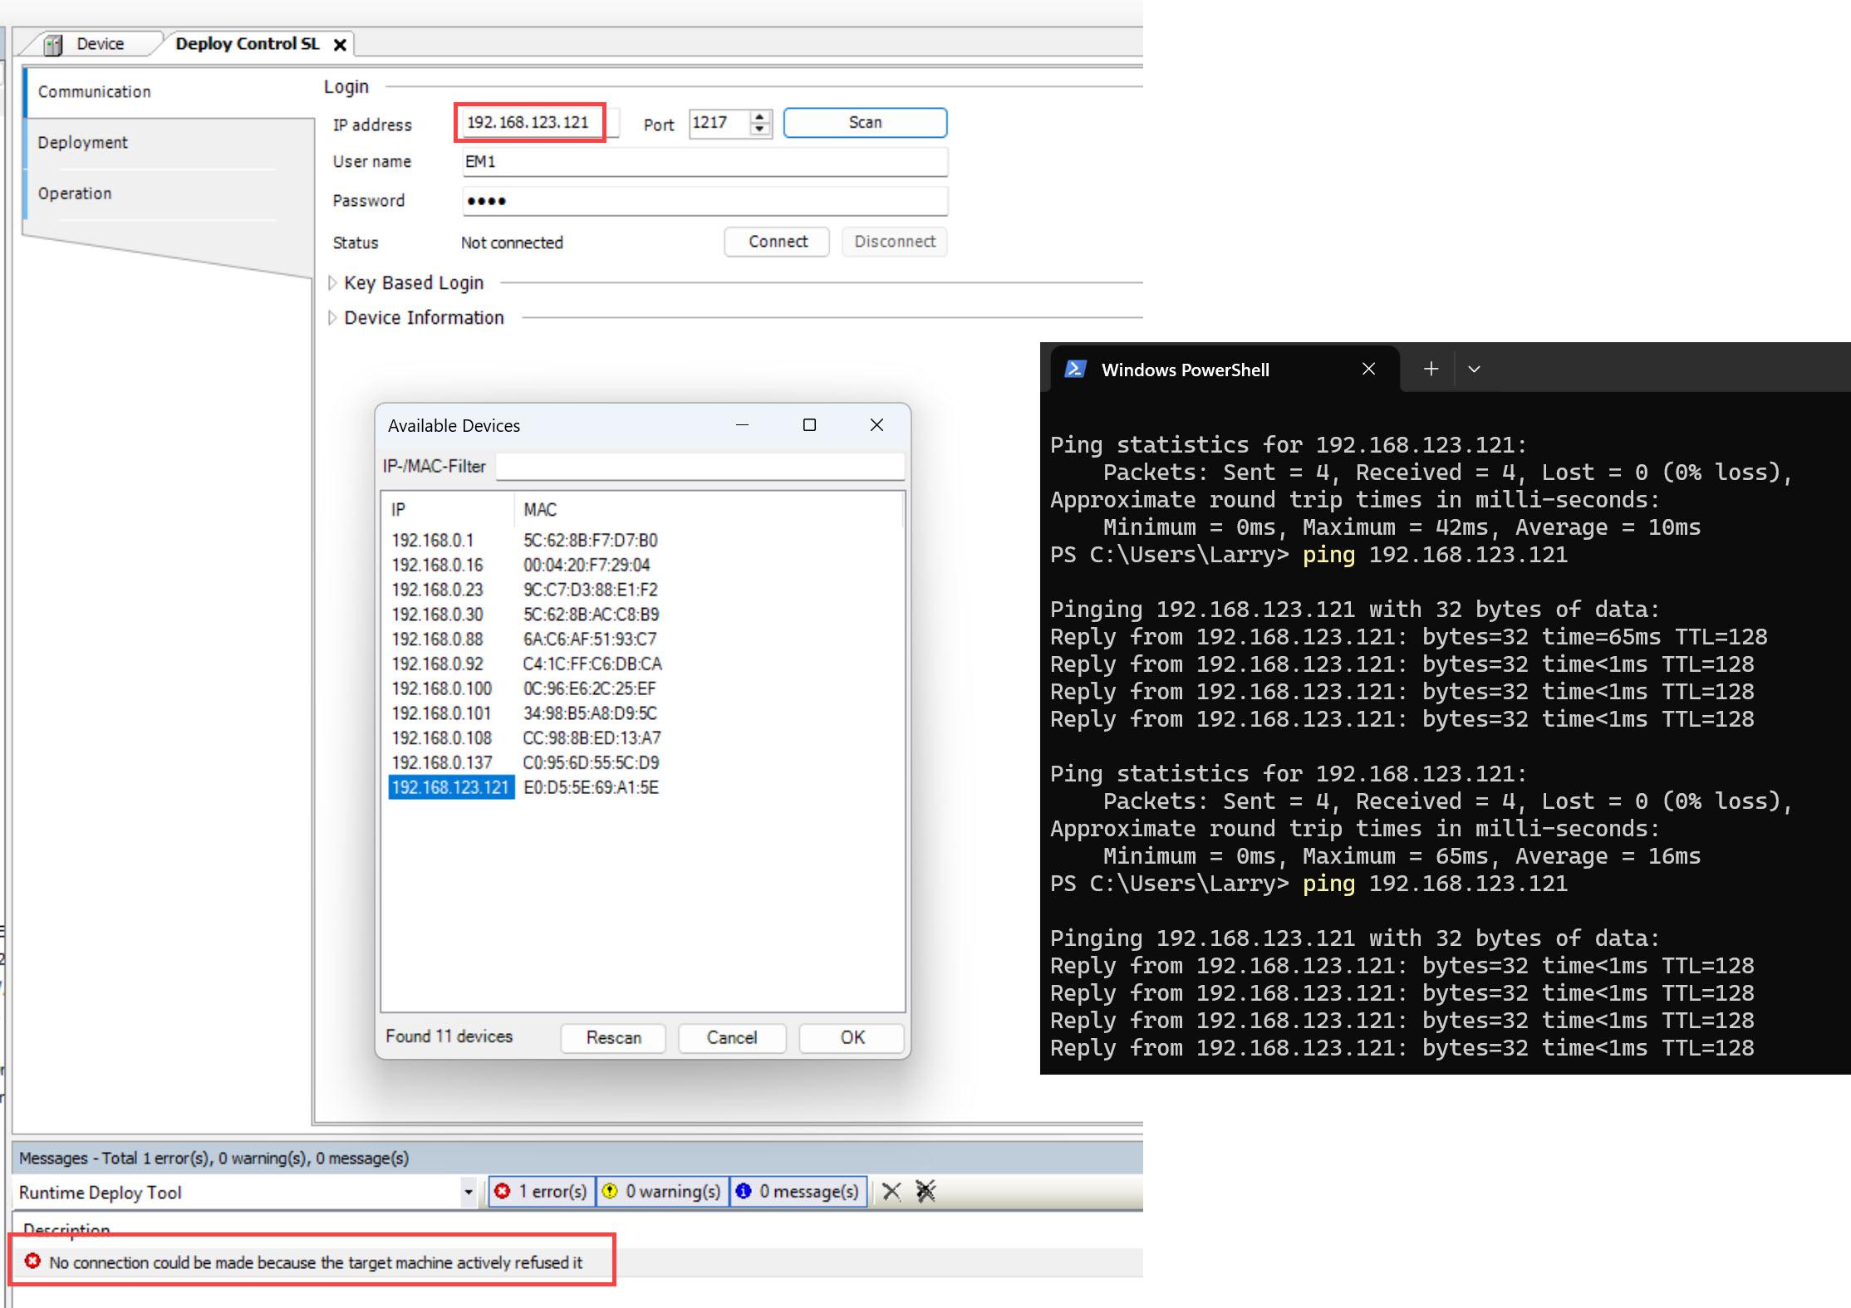Toggle the 1 error(s) filter
Screen dimensions: 1851x1308
[x=542, y=1192]
